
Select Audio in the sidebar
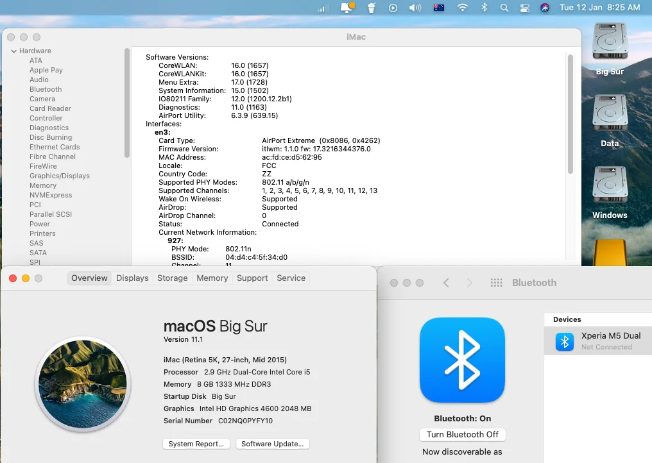pos(39,80)
